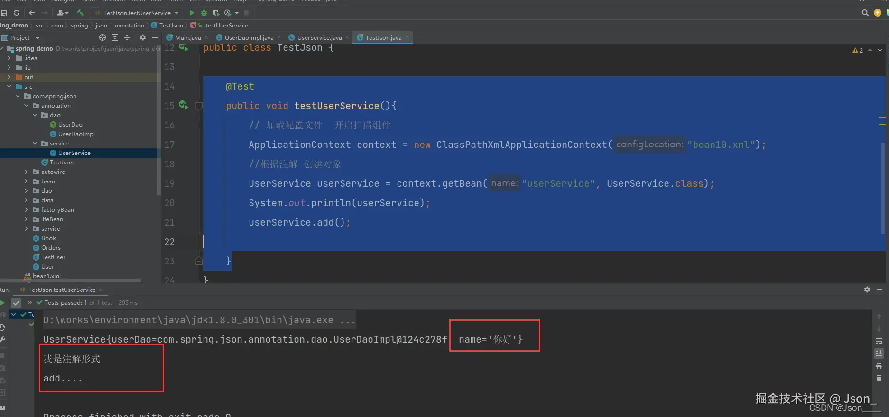Navigate back with the left arrow
Screen dimensions: 889x417
coord(32,13)
